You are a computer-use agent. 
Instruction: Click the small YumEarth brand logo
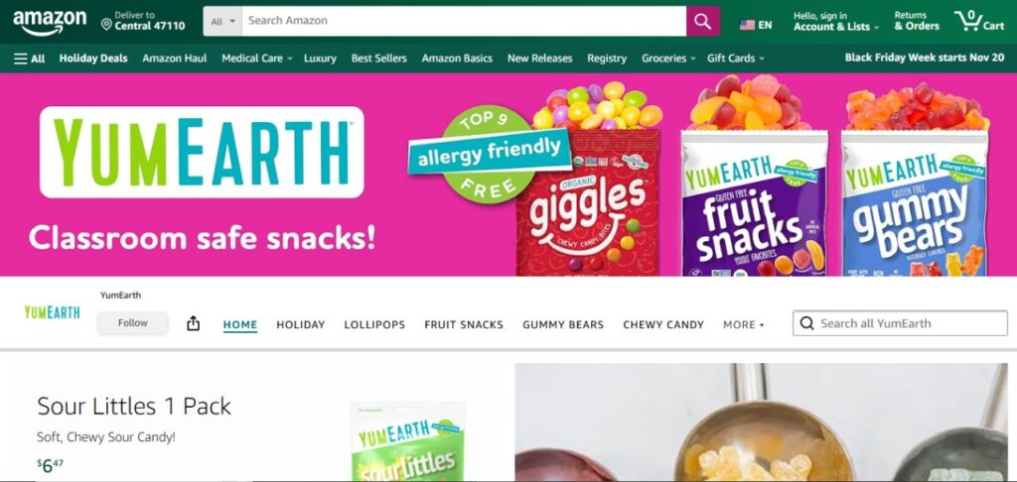52,312
